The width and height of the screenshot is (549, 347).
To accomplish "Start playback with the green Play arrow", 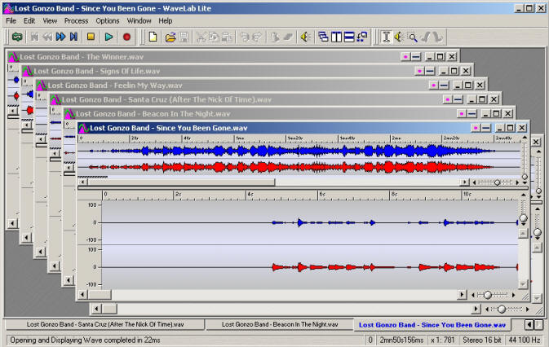I will coord(108,37).
